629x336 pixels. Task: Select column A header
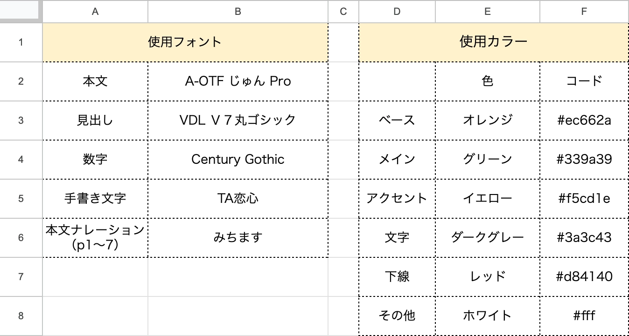(95, 12)
